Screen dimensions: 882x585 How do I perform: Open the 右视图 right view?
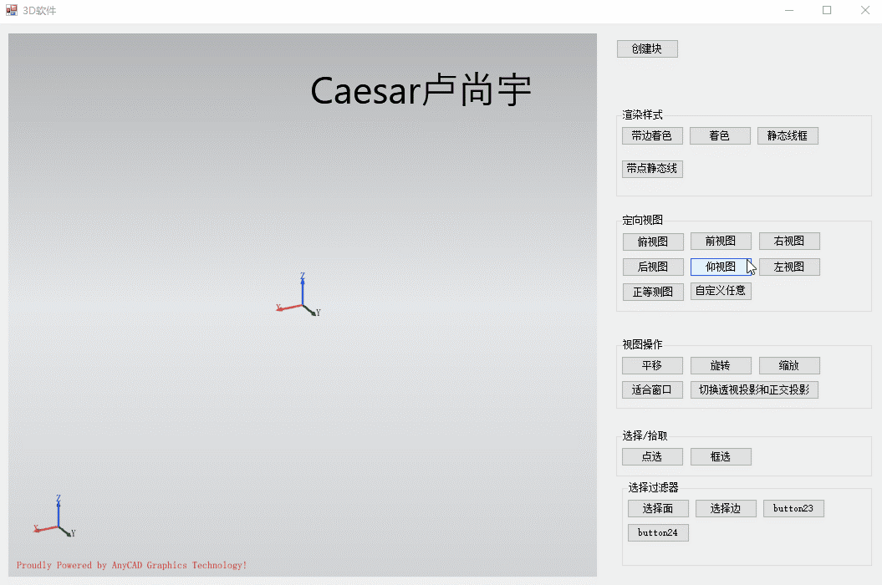789,241
